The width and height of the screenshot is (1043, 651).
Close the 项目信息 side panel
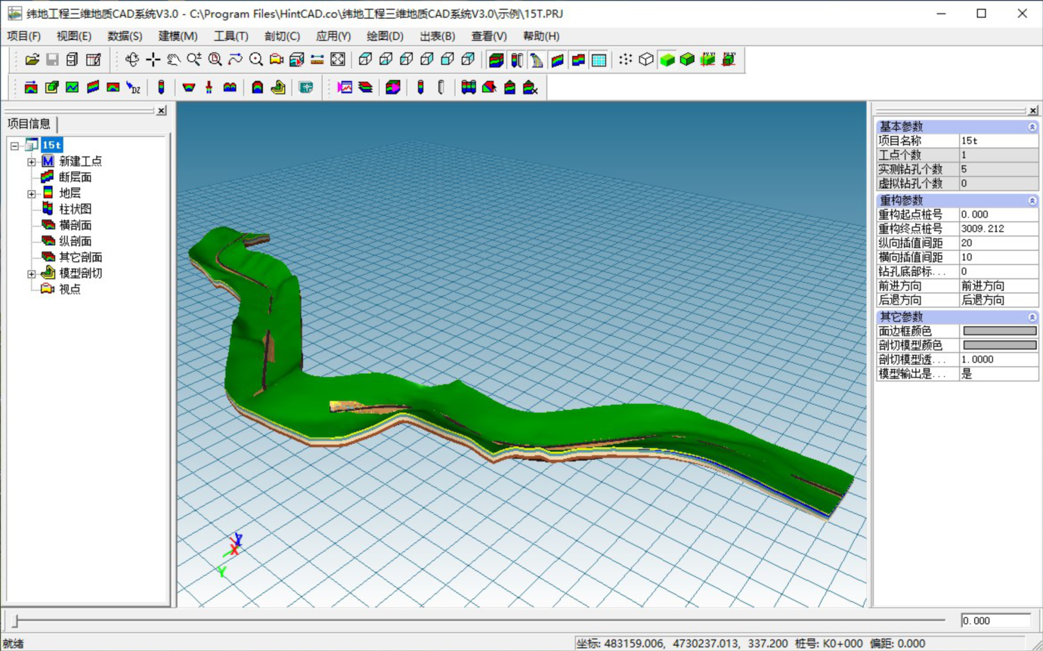pos(161,111)
